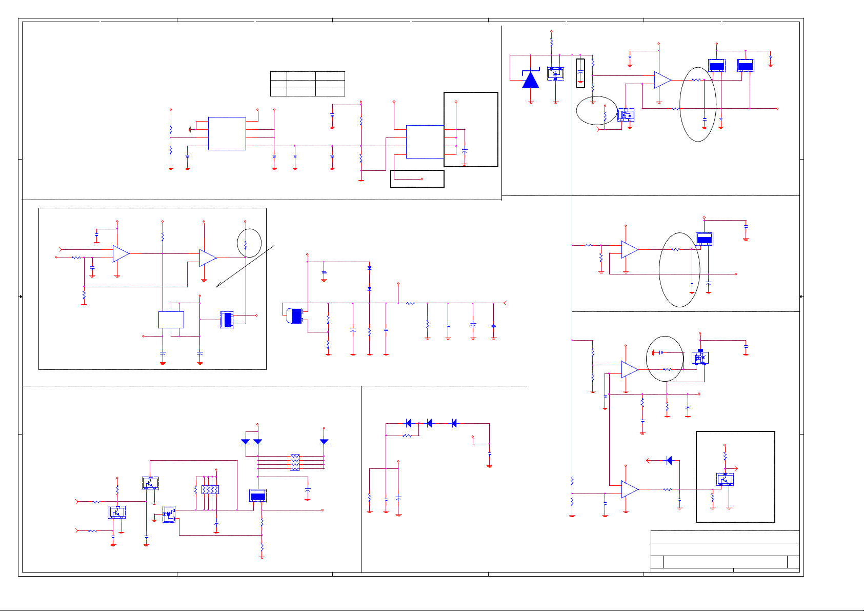This screenshot has height=611, width=864.
Task: Select the first op-amp in the boxed left circuit
Action: tap(121, 253)
